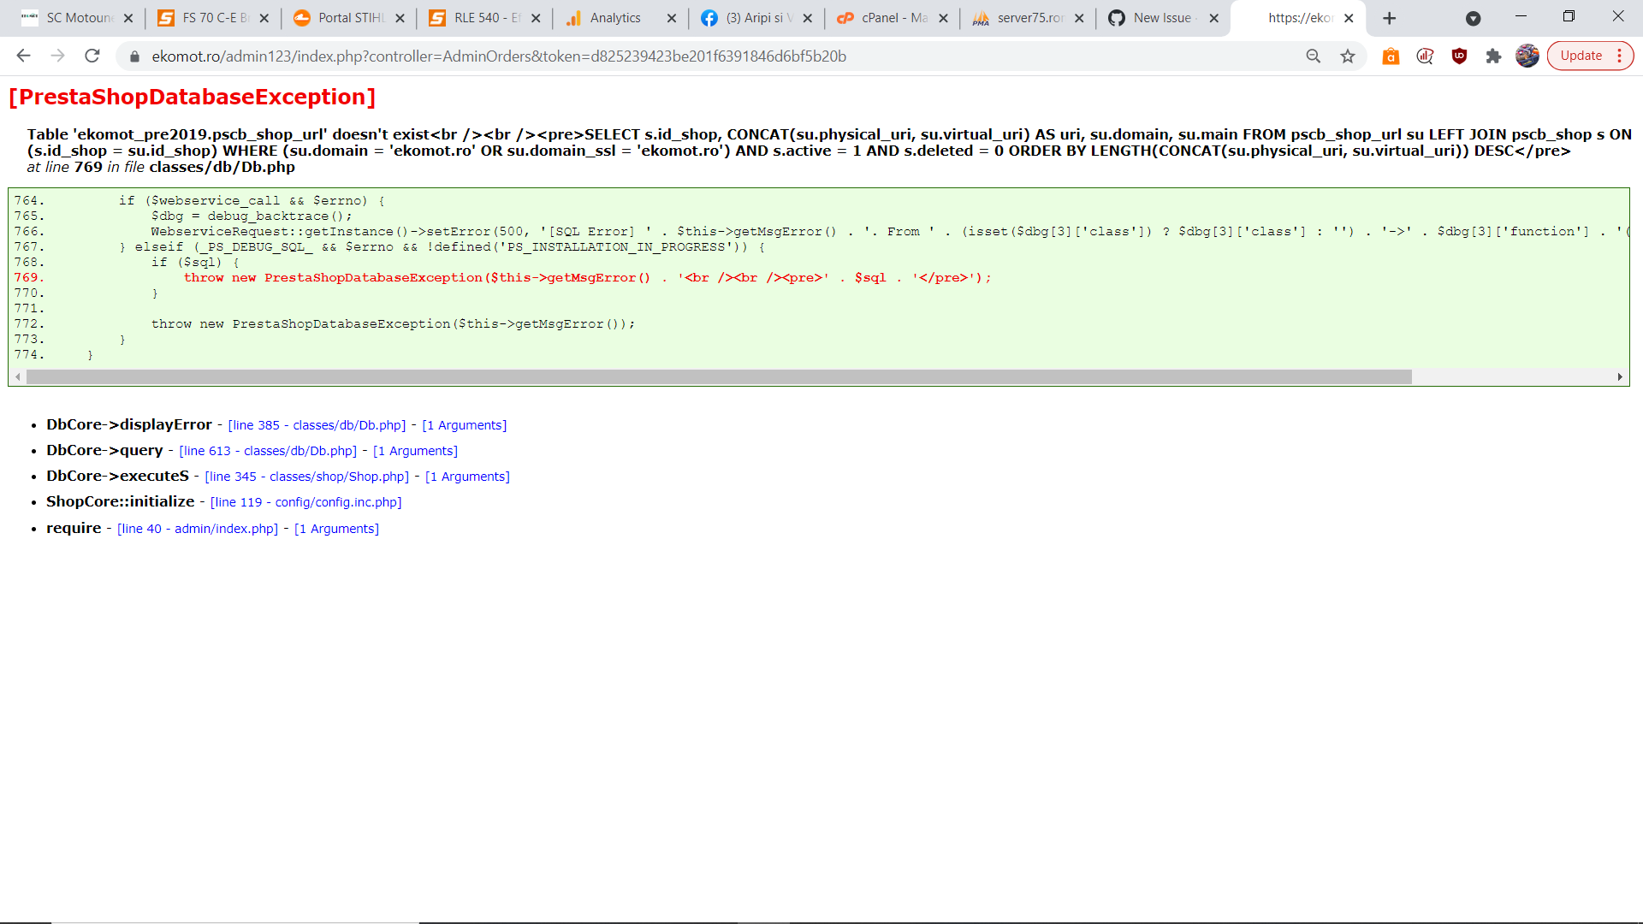Toggle the bookmark star for this page
The width and height of the screenshot is (1643, 924).
point(1348,56)
